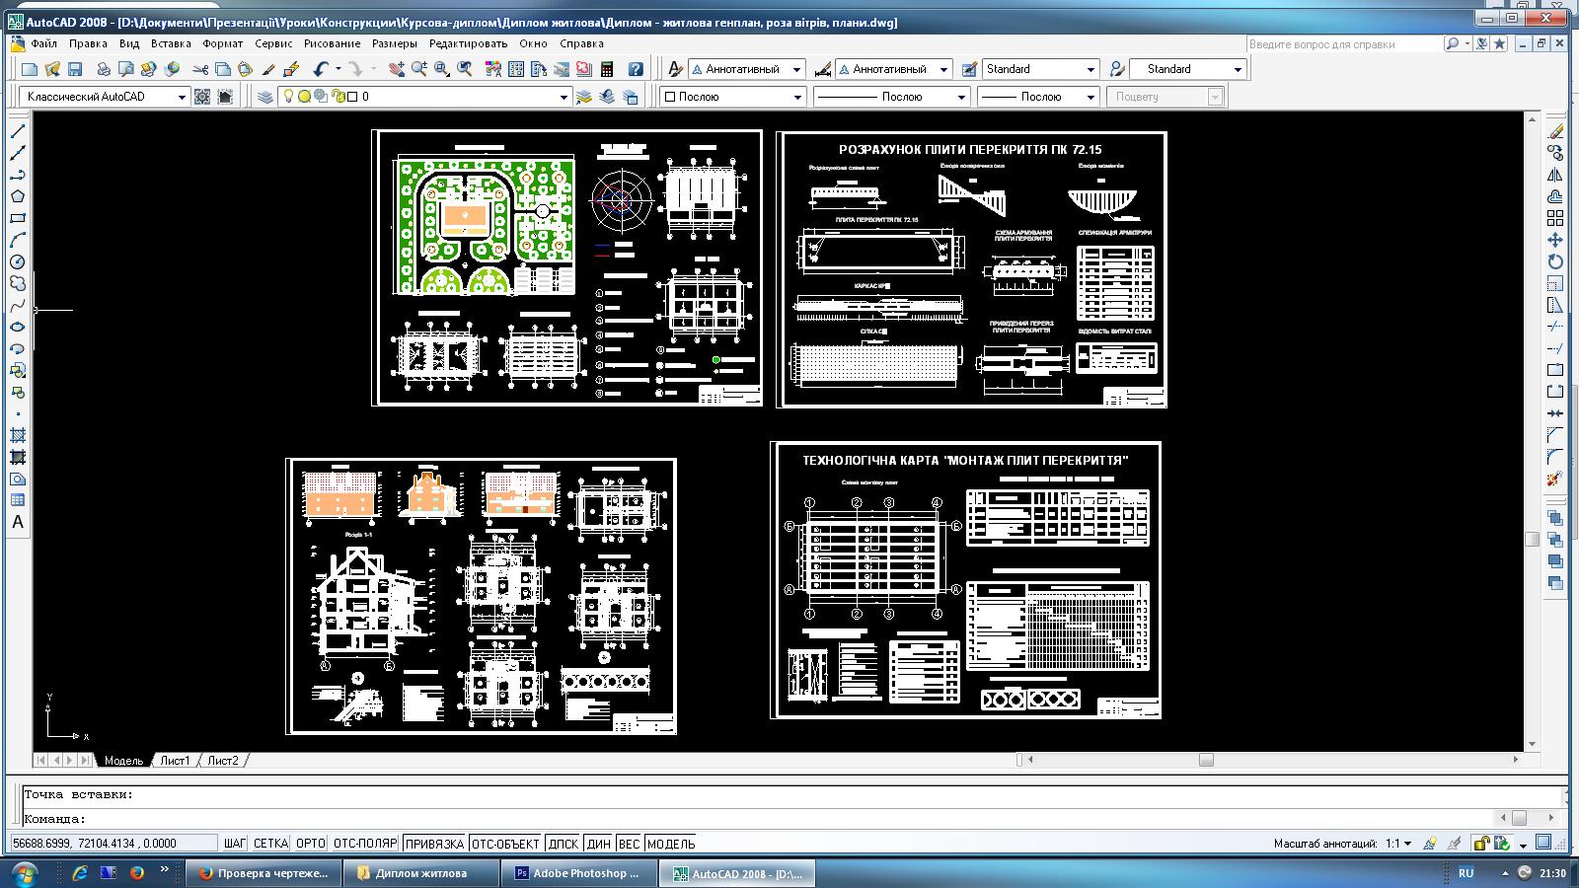Viewport: 1579px width, 888px height.
Task: Toggle ДПСК dynamic UCS
Action: click(564, 844)
